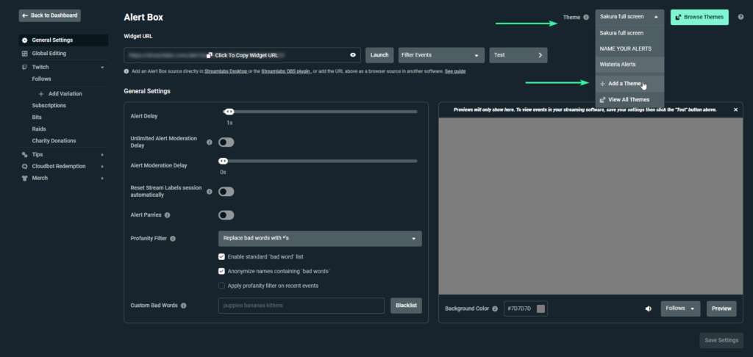Screen dimensions: 753x357
Task: Choose Add a Theme from dropdown
Action: click(x=629, y=84)
